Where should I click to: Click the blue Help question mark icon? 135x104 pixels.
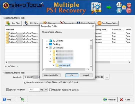pos(4,99)
